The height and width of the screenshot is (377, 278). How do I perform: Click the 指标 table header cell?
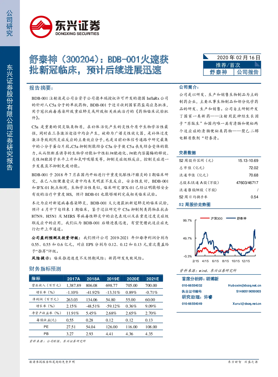point(36,279)
